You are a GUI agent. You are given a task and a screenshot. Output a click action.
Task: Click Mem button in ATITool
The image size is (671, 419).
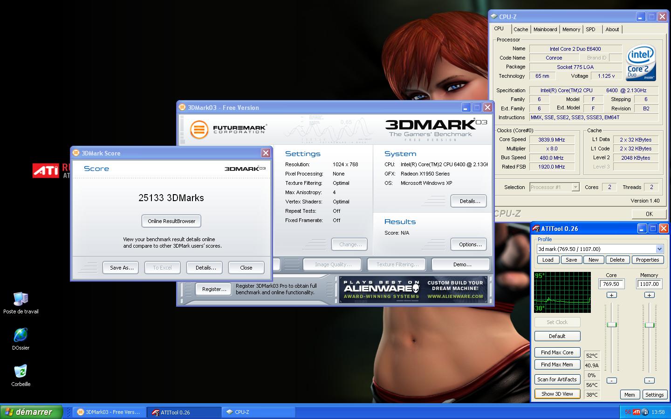[630, 395]
